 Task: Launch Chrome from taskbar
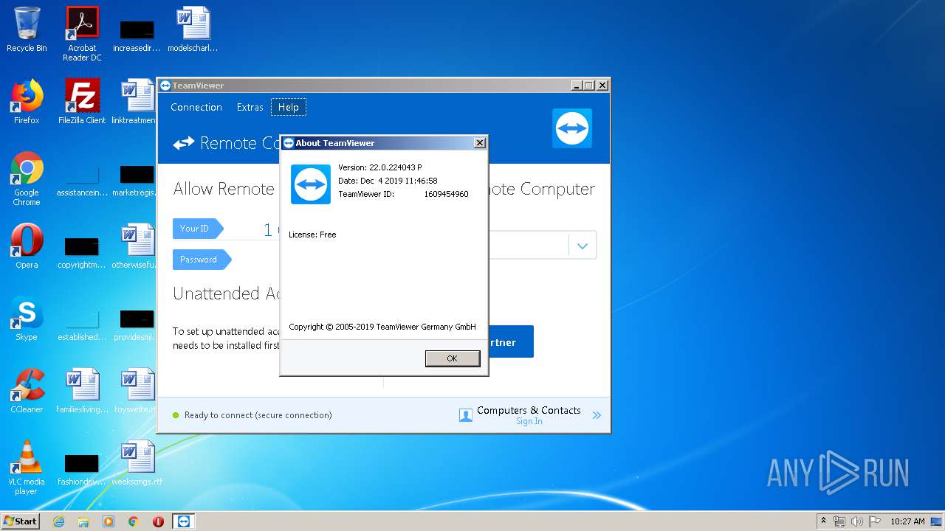coord(134,521)
